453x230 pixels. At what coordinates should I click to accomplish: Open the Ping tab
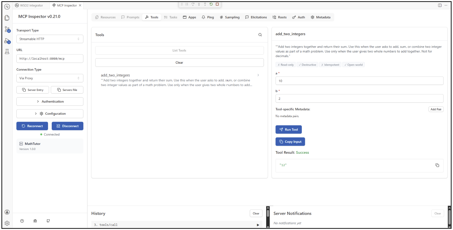[208, 17]
